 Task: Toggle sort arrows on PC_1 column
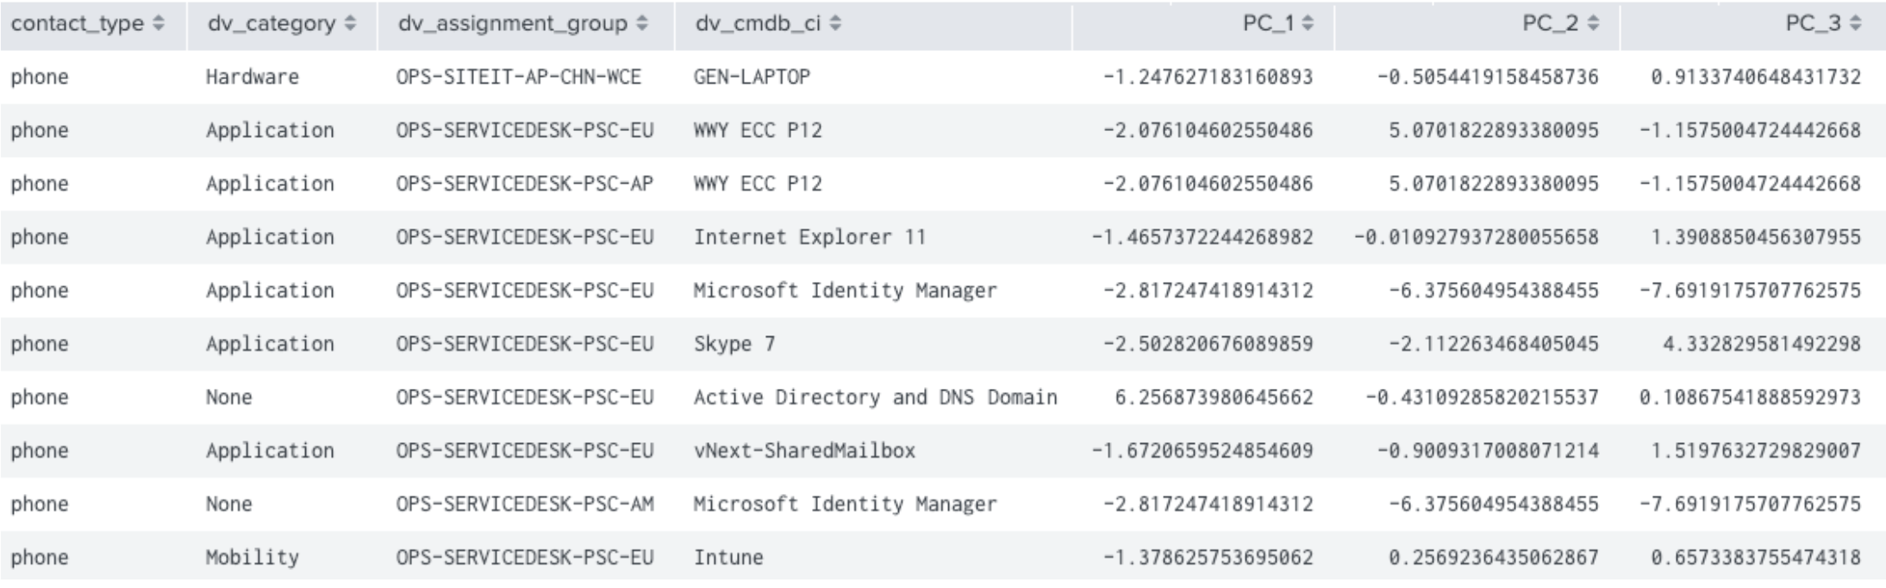coord(1308,24)
